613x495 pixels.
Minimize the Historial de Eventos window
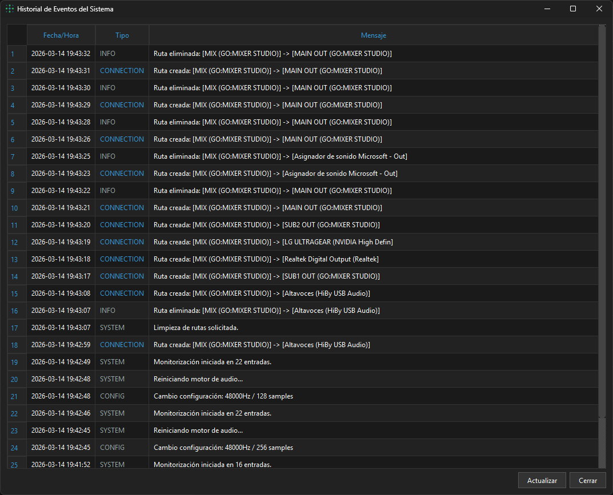coord(547,9)
